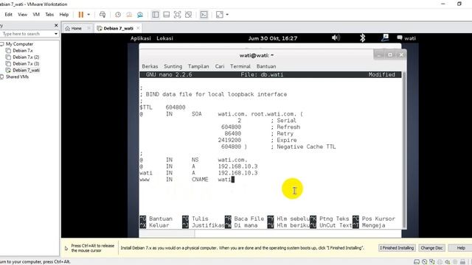Open the terminal Sunting menu
The height and width of the screenshot is (265, 472).
[173, 66]
